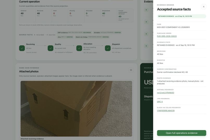
Task: Open Slack readback 1789105956.484039 link
Action: 166,111
